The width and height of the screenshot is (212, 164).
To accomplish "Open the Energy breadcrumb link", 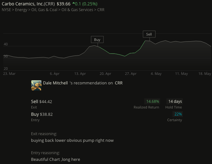I will click(21, 10).
